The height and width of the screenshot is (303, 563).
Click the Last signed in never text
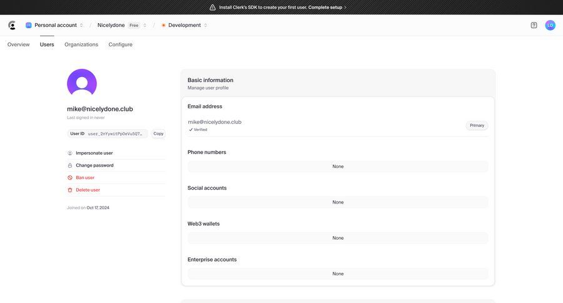click(x=86, y=118)
